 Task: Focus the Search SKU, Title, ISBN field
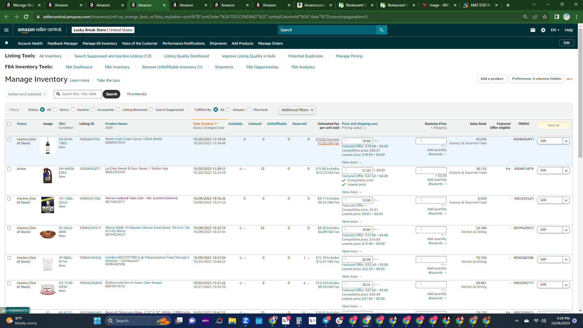point(78,94)
